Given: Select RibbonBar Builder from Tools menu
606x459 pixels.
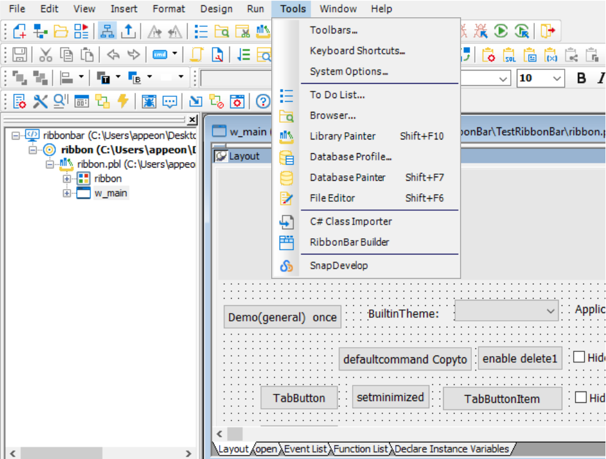Looking at the screenshot, I should coord(349,242).
